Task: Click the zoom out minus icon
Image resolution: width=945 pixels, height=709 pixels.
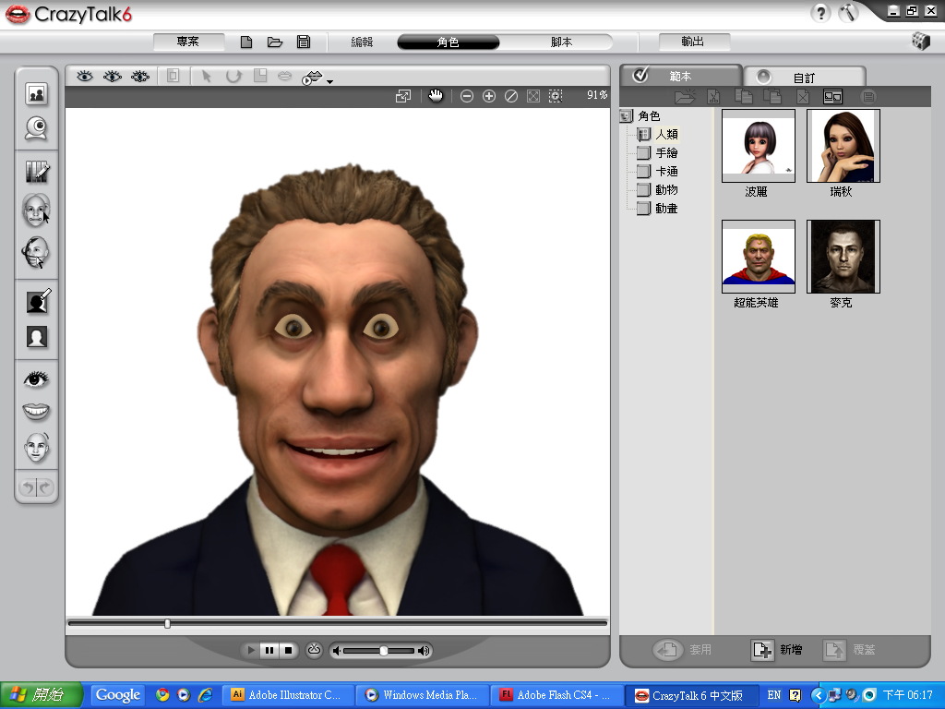Action: coord(467,96)
